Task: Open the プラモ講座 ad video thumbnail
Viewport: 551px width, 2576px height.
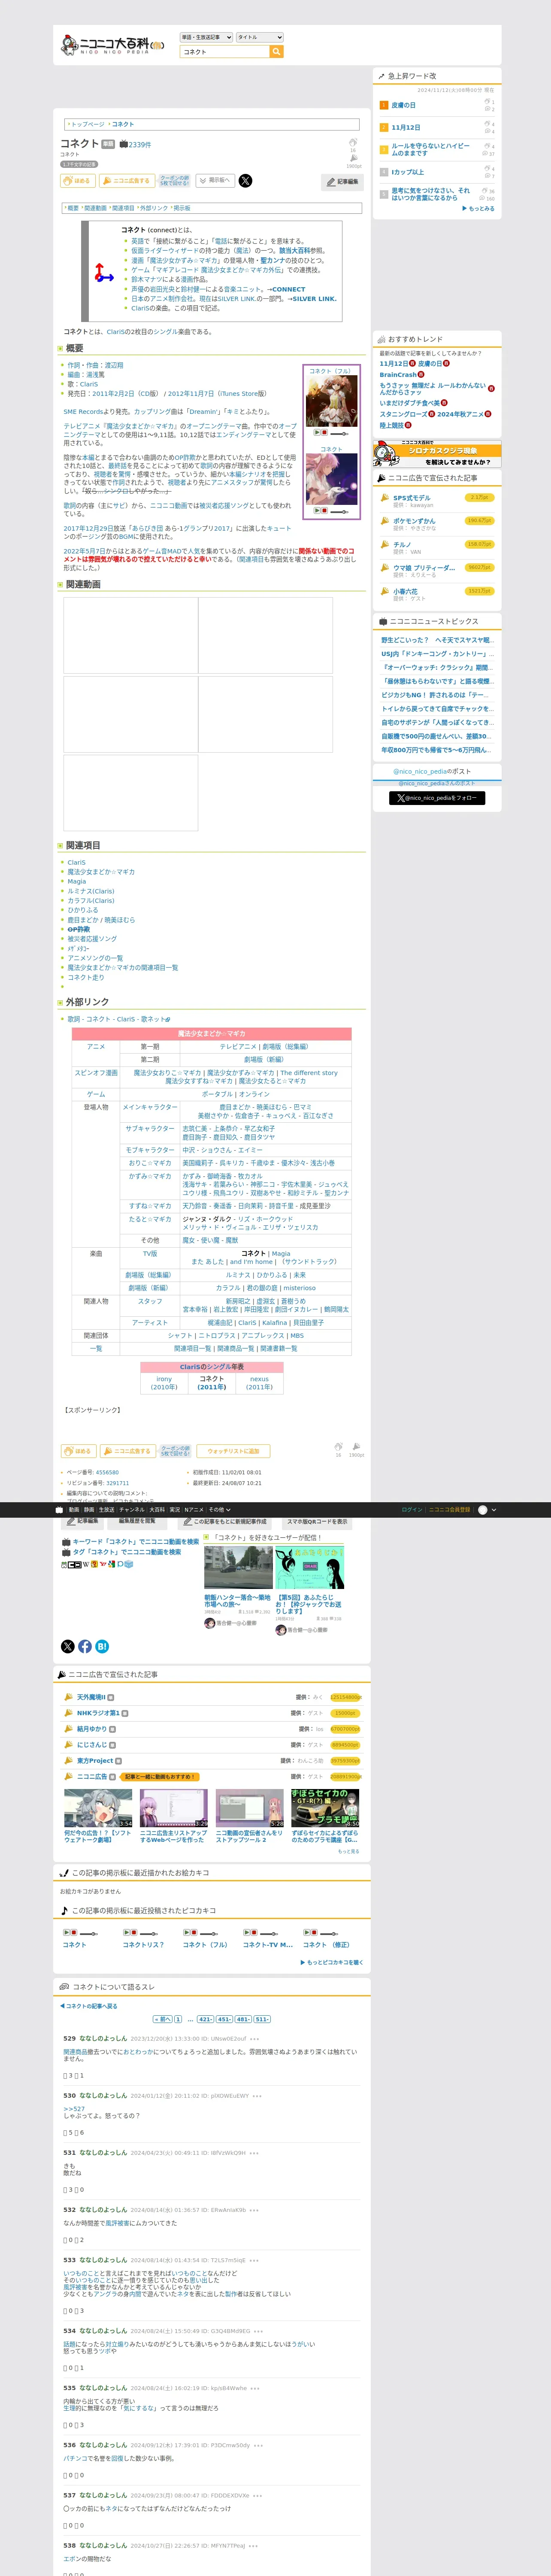Action: pos(325,1808)
